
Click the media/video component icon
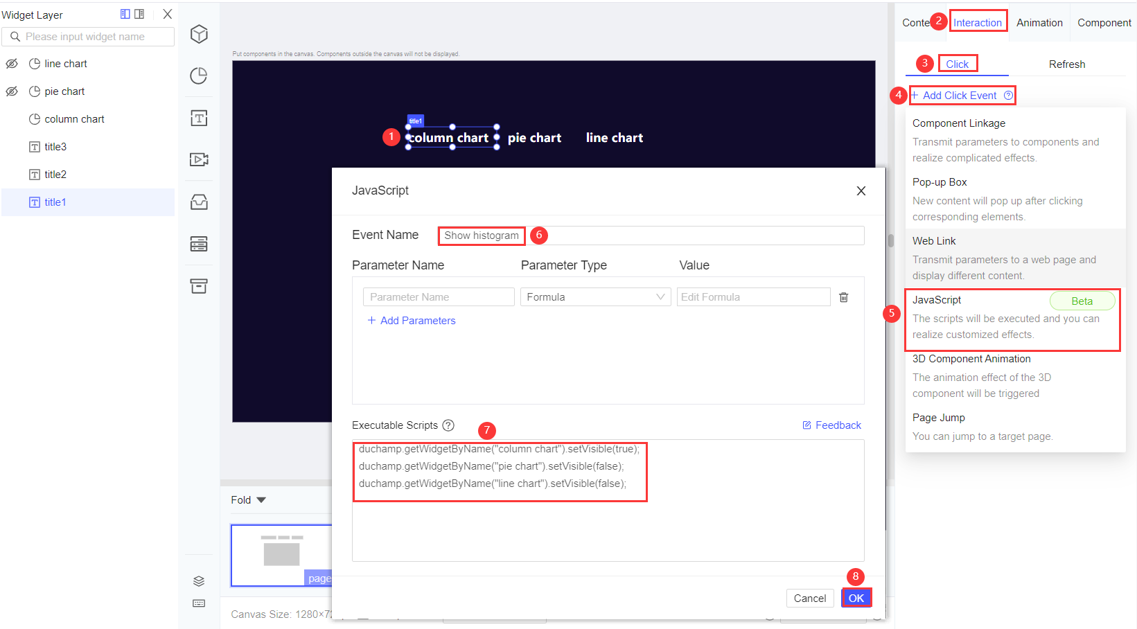pos(199,159)
